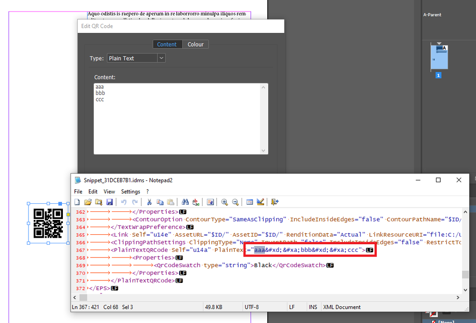Click the A-Parent label in Pages panel
Image resolution: width=476 pixels, height=323 pixels.
(432, 15)
